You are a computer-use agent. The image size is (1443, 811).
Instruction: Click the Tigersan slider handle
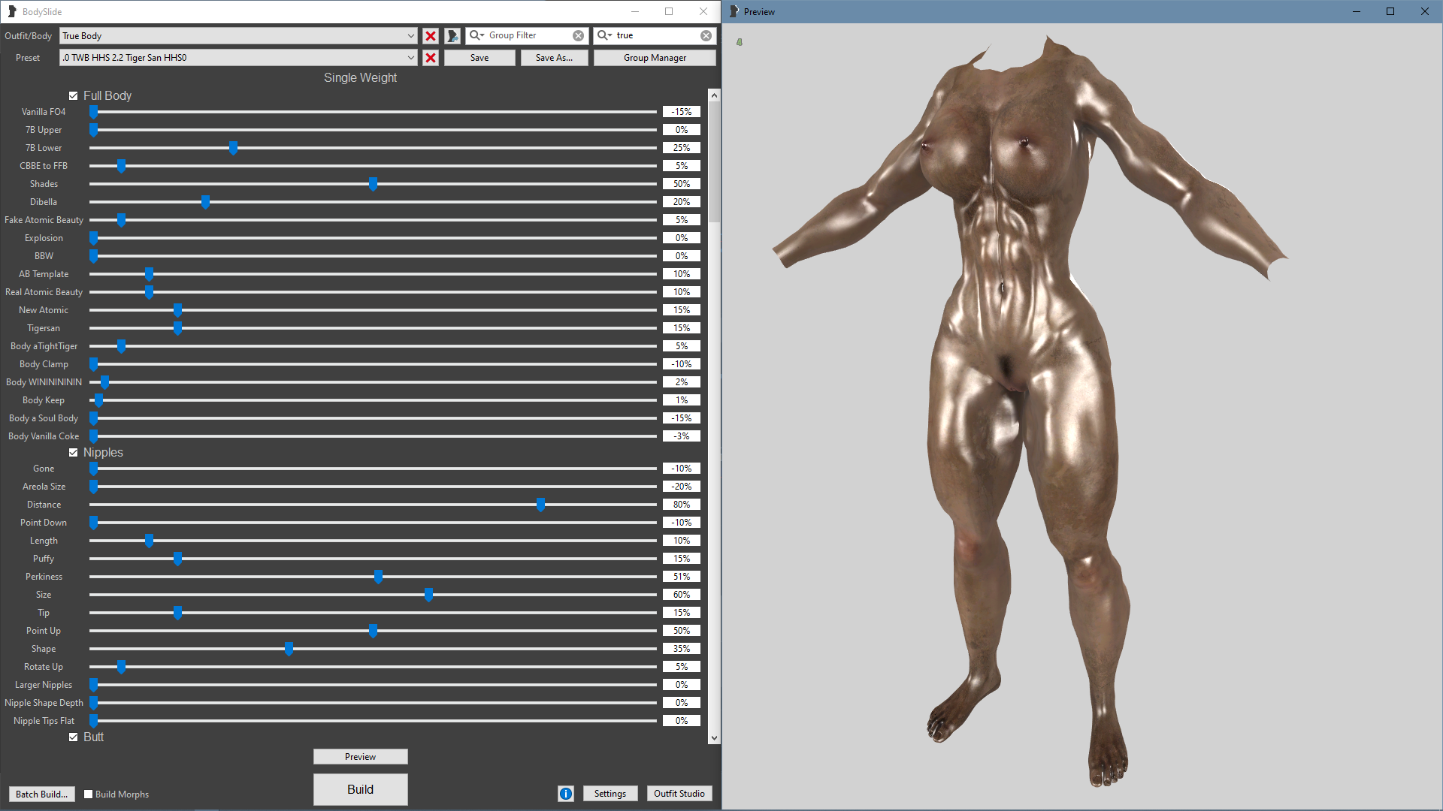tap(178, 328)
